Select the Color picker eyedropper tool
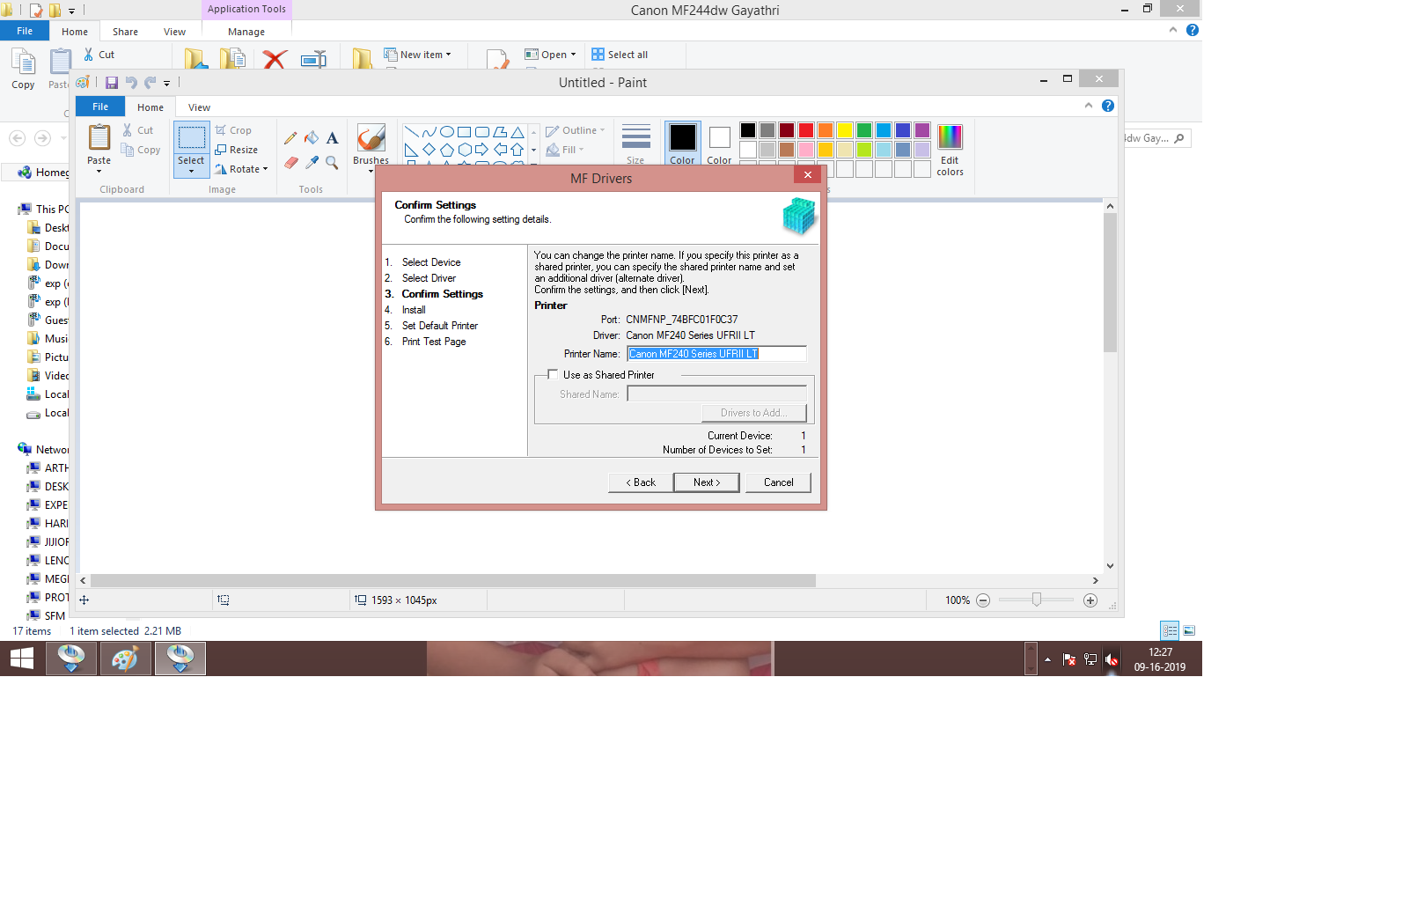 312,162
